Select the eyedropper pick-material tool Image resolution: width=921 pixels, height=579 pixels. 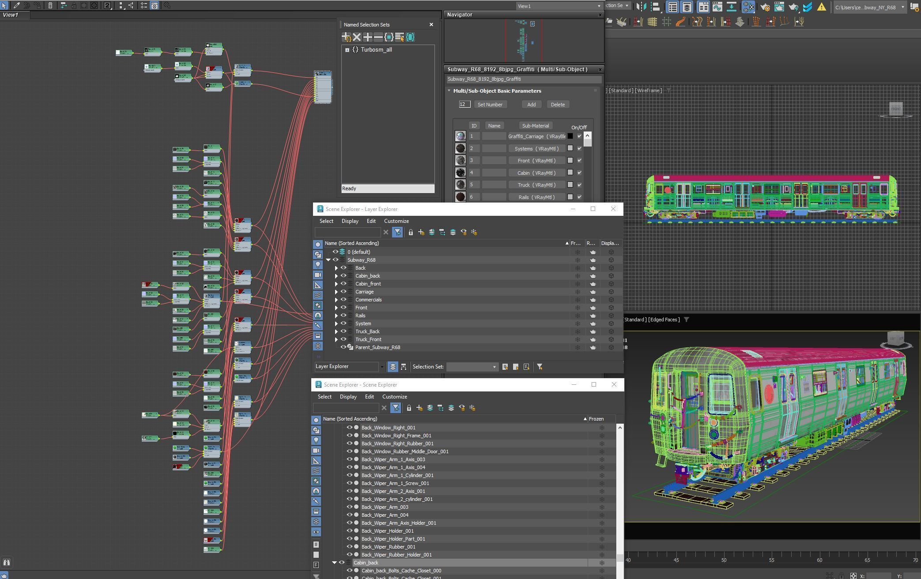[x=17, y=5]
